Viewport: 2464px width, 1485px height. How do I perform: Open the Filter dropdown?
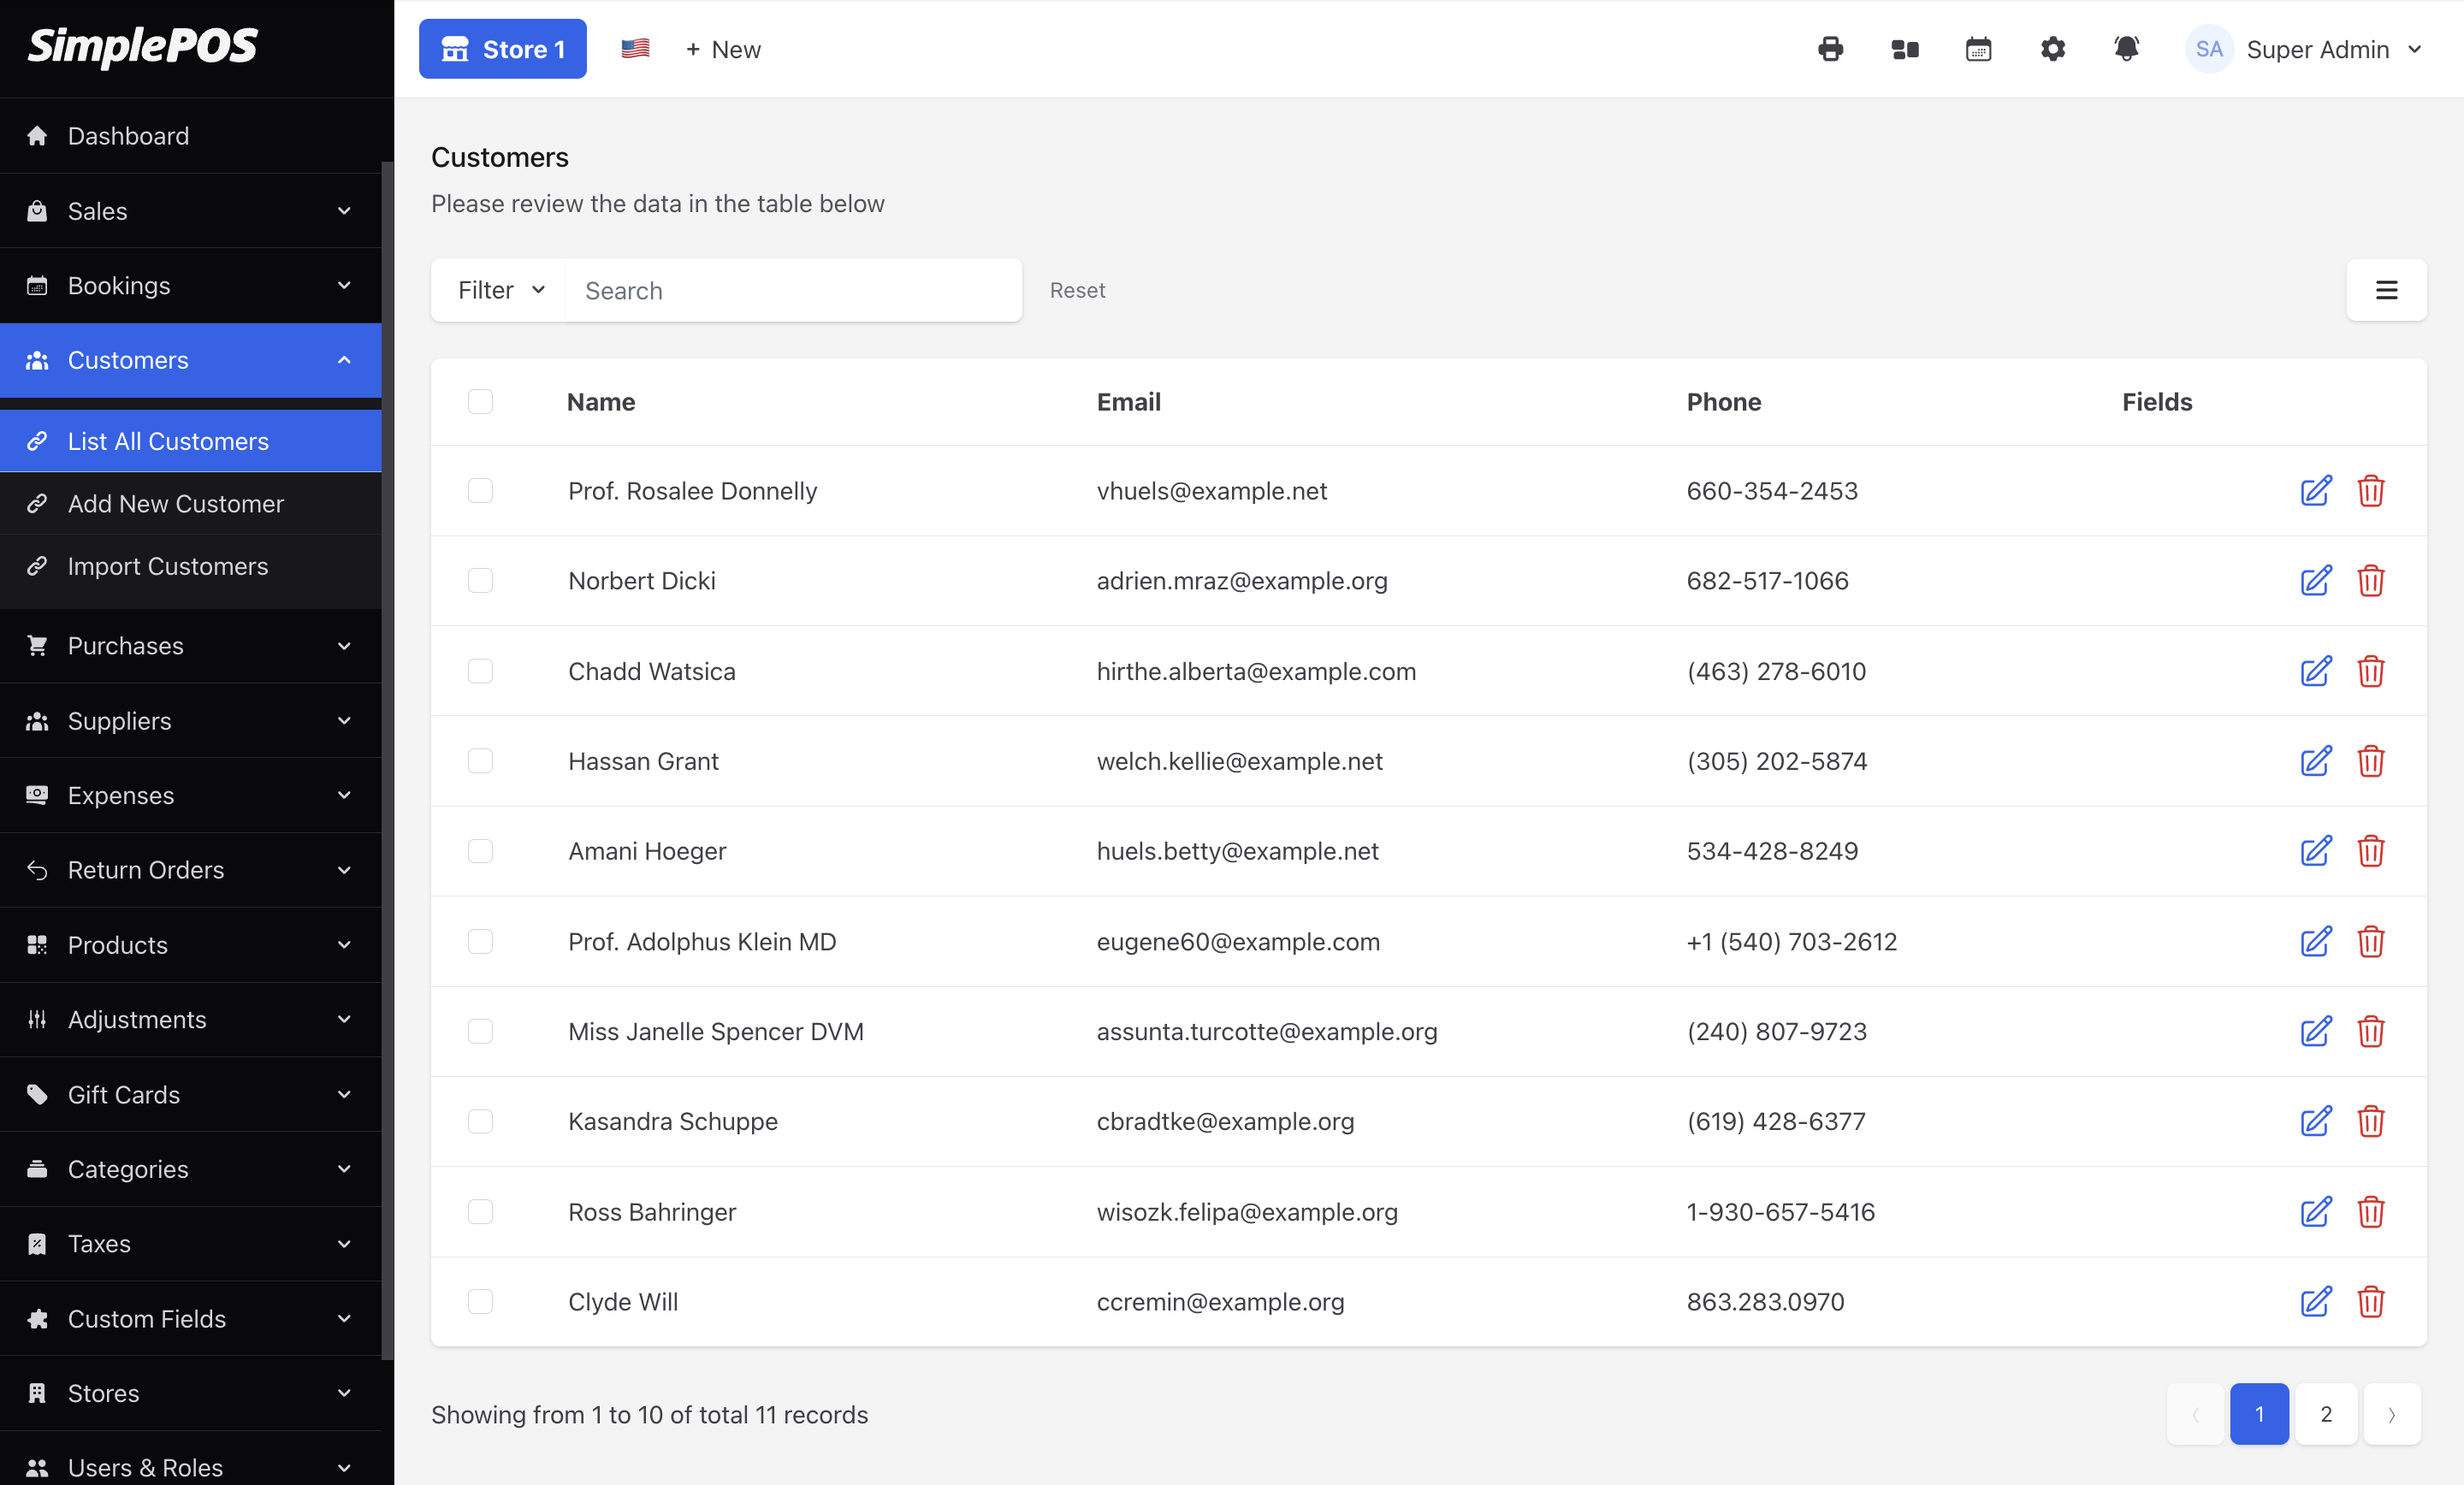click(500, 290)
